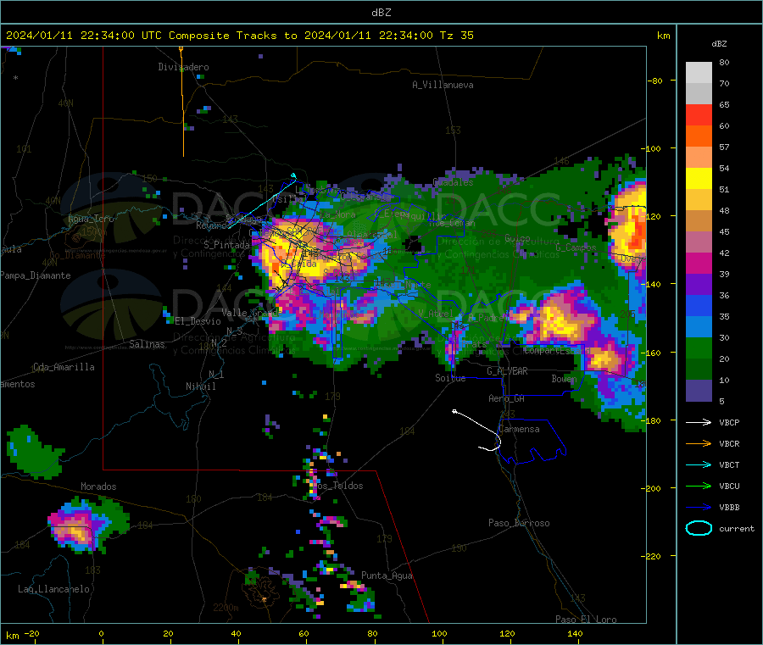Click the yellow 54 dBZ legend swatch
Screen dimensions: 763x645
point(699,179)
